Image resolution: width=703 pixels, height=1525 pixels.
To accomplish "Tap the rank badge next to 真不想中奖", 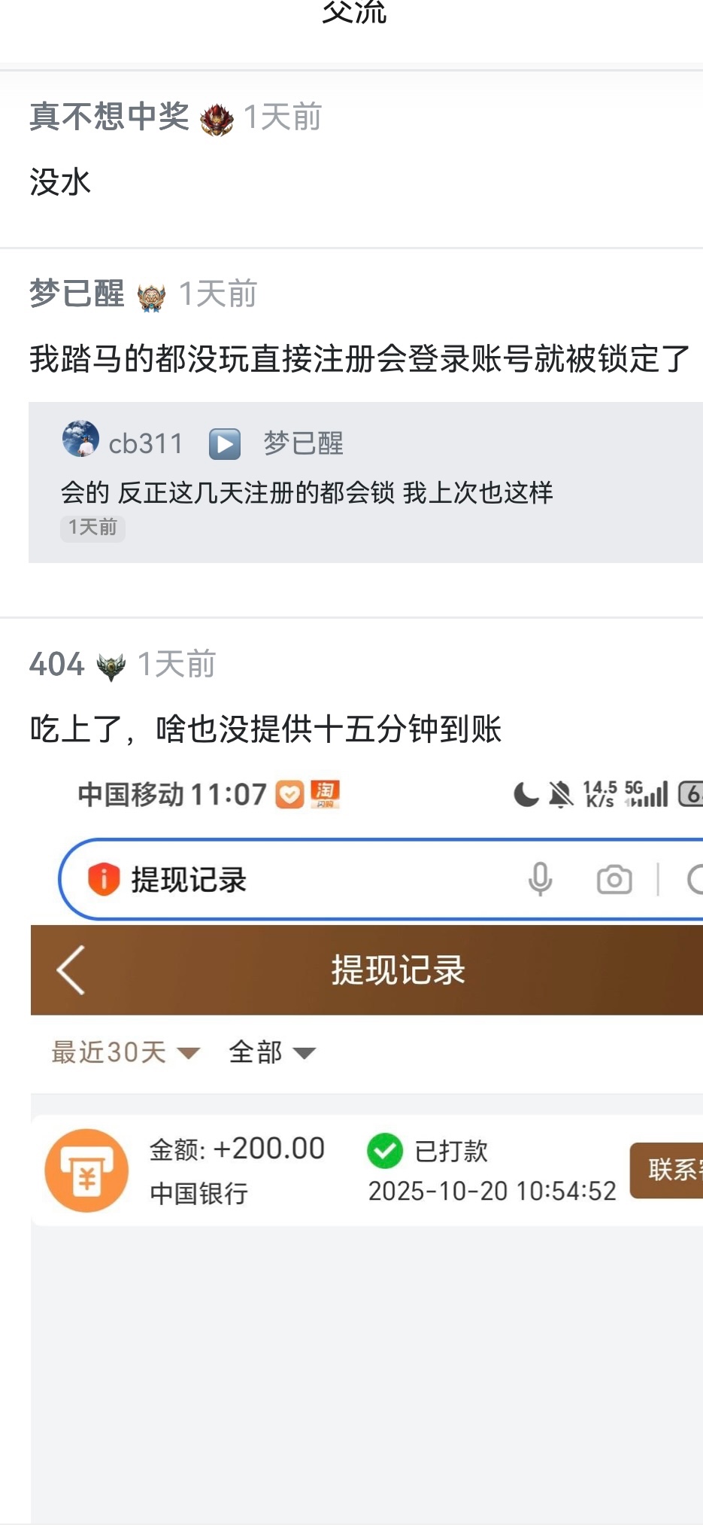I will [x=217, y=119].
